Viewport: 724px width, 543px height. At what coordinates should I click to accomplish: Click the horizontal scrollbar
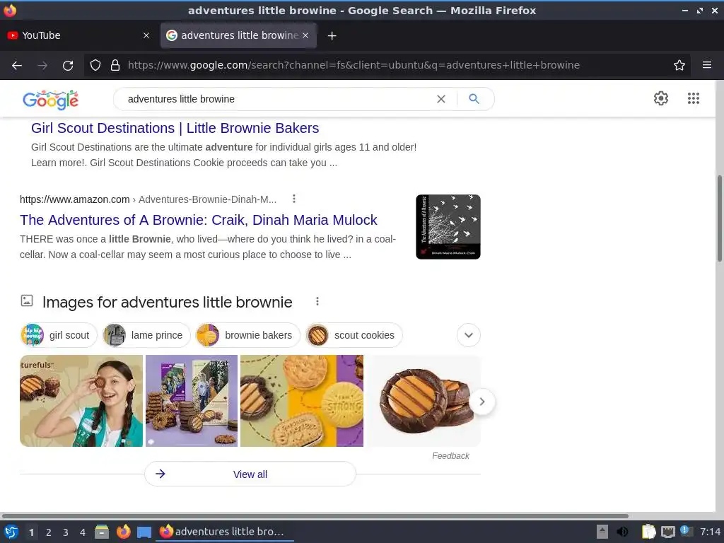coord(315,515)
